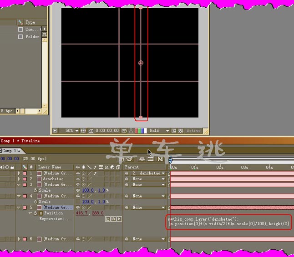Select layer 5 Medium Gray name
This screenshot has height=257, width=294.
click(x=57, y=207)
